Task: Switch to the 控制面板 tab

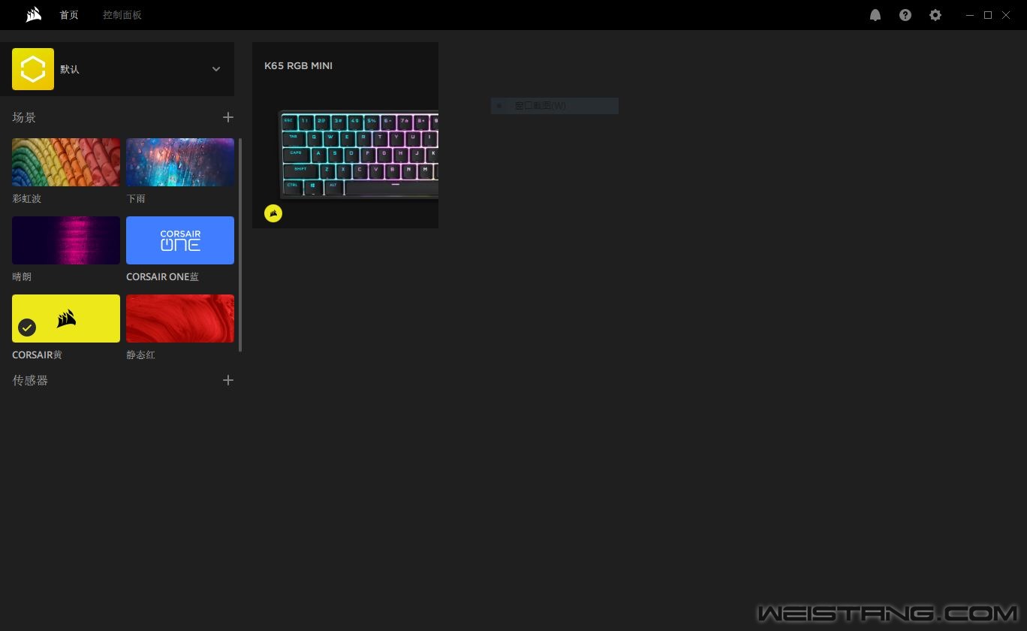Action: (122, 15)
